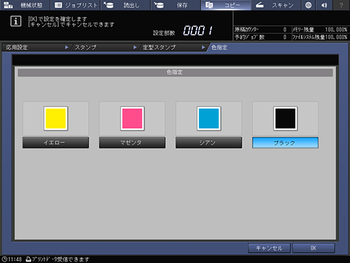The image size is (350, 263).
Task: Click the globe icon in top bar
Action: [308, 5]
